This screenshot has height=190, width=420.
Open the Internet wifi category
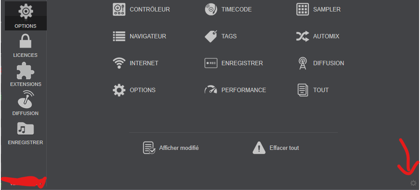[135, 63]
